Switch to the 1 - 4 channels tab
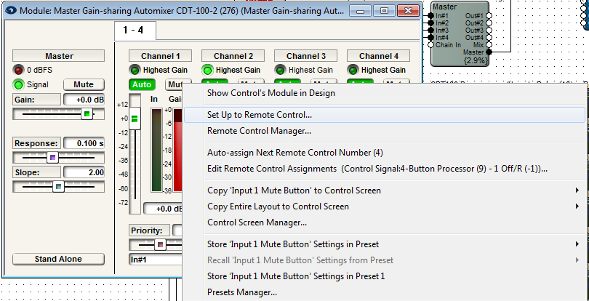The height and width of the screenshot is (301, 589). click(135, 31)
